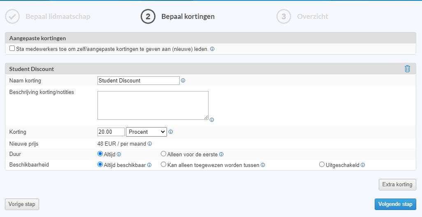Click the Nieuwe prijs label
The width and height of the screenshot is (422, 217).
[24, 144]
